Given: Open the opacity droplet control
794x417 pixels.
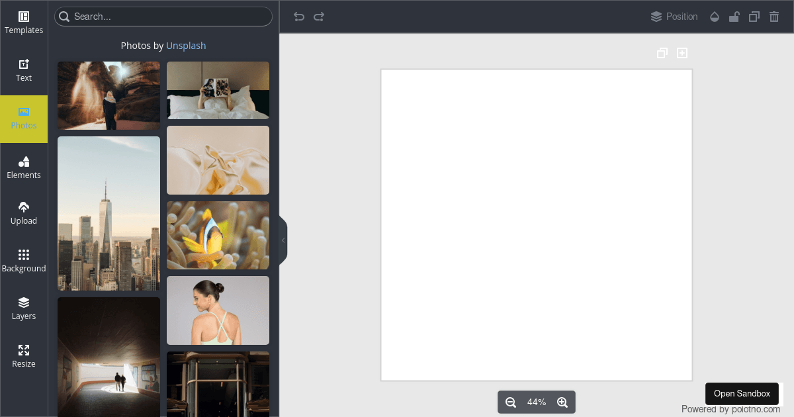Looking at the screenshot, I should click(x=715, y=17).
